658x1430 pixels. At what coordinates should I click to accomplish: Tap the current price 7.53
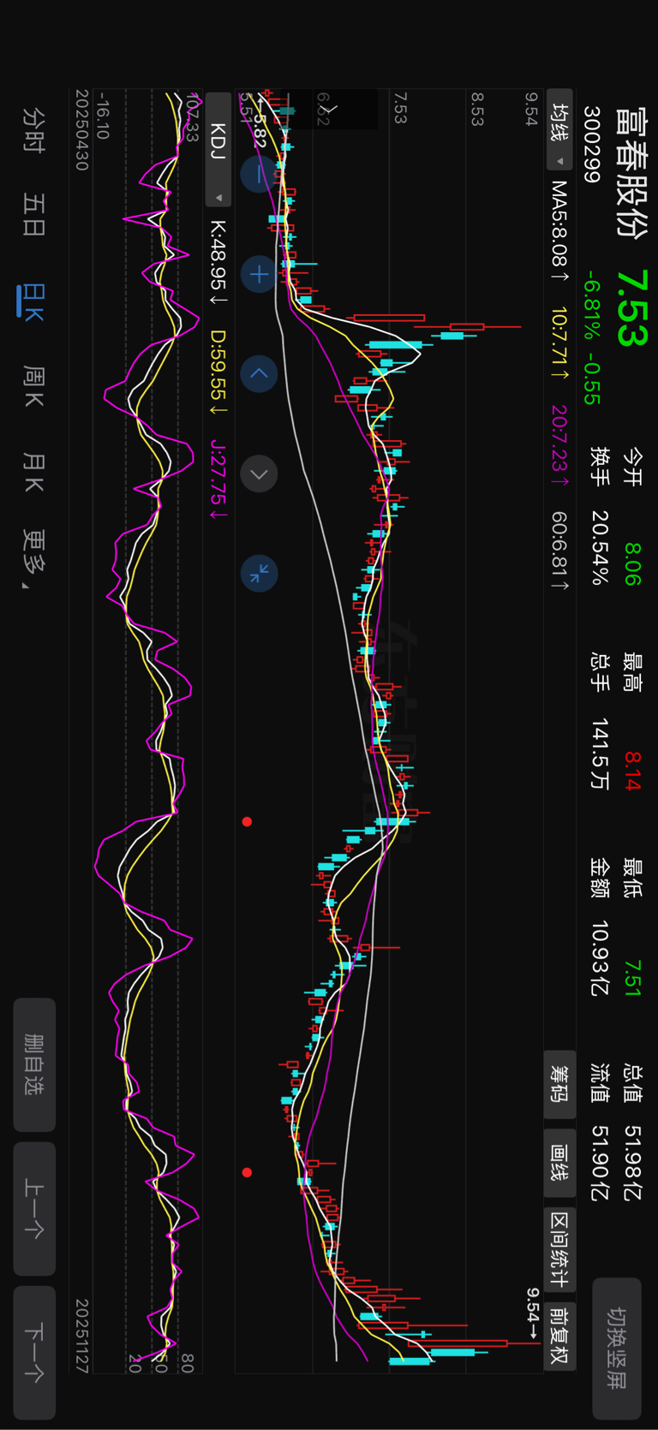(x=632, y=308)
